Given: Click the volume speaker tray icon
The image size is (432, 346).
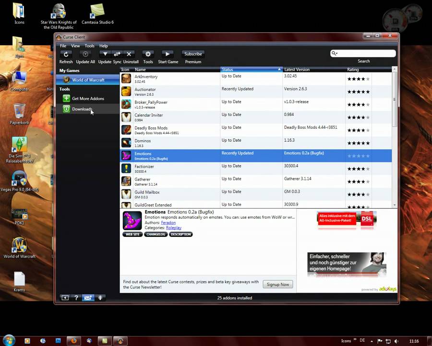Looking at the screenshot, I should [x=396, y=341].
